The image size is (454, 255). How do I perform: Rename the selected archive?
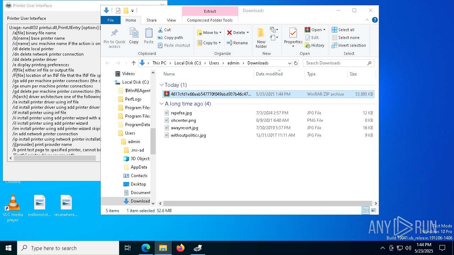coord(237,43)
